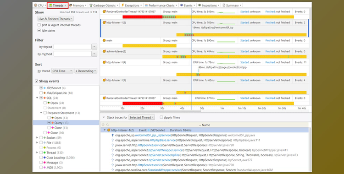Select the http-listener-1(4) thread icon
The width and height of the screenshot is (344, 174).
pyautogui.click(x=104, y=62)
